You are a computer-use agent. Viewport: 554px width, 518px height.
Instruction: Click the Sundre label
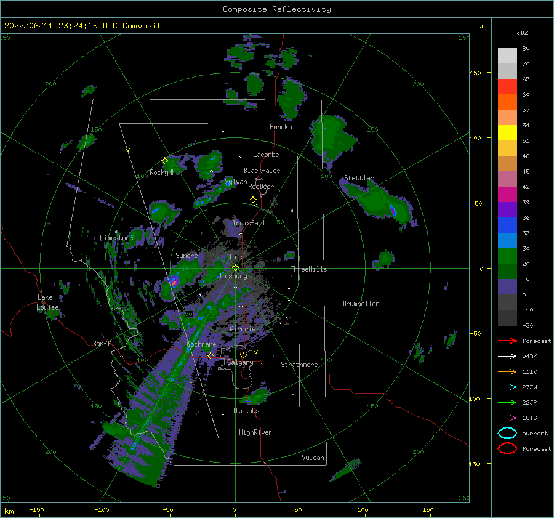pos(187,256)
